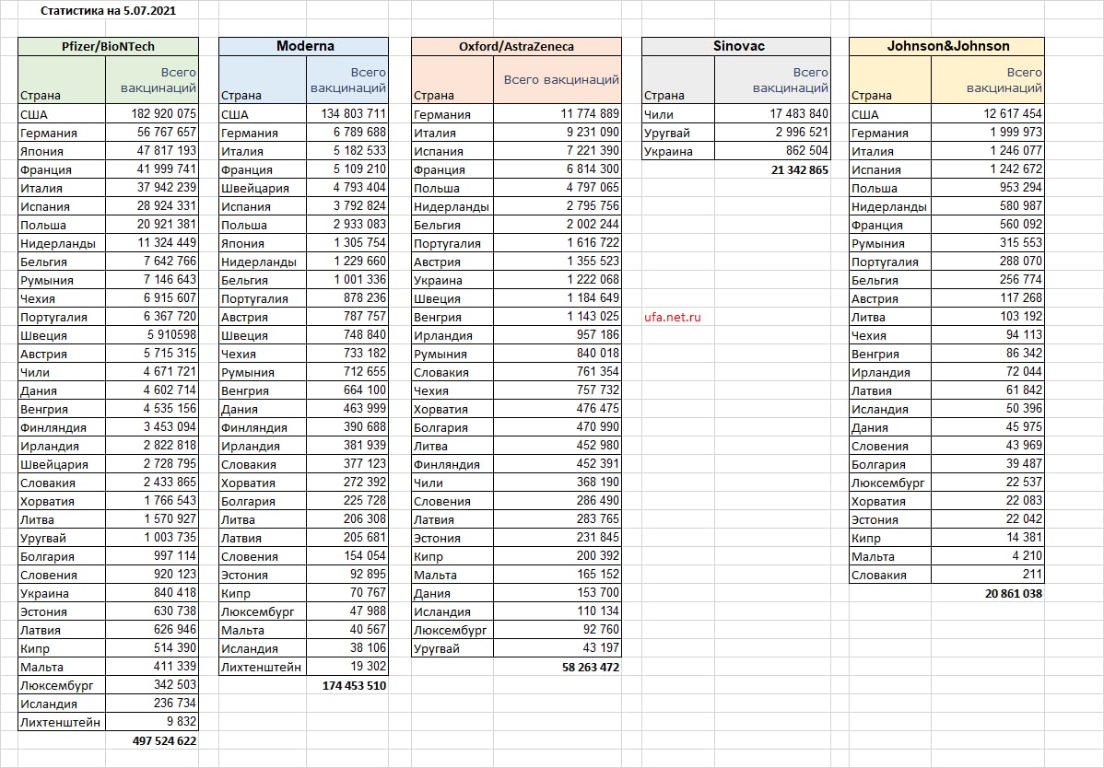Click Pfizer Украина value 840 418
Image resolution: width=1104 pixels, height=768 pixels.
click(x=152, y=593)
